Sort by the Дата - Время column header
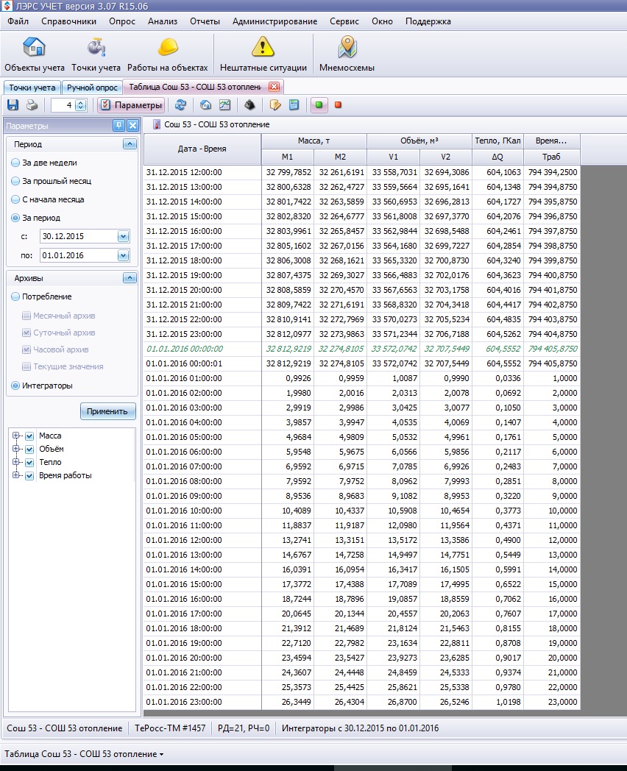Screen dimensions: 627x771 click(202, 149)
